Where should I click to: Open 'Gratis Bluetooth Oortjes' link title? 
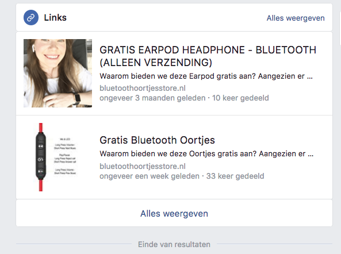157,140
